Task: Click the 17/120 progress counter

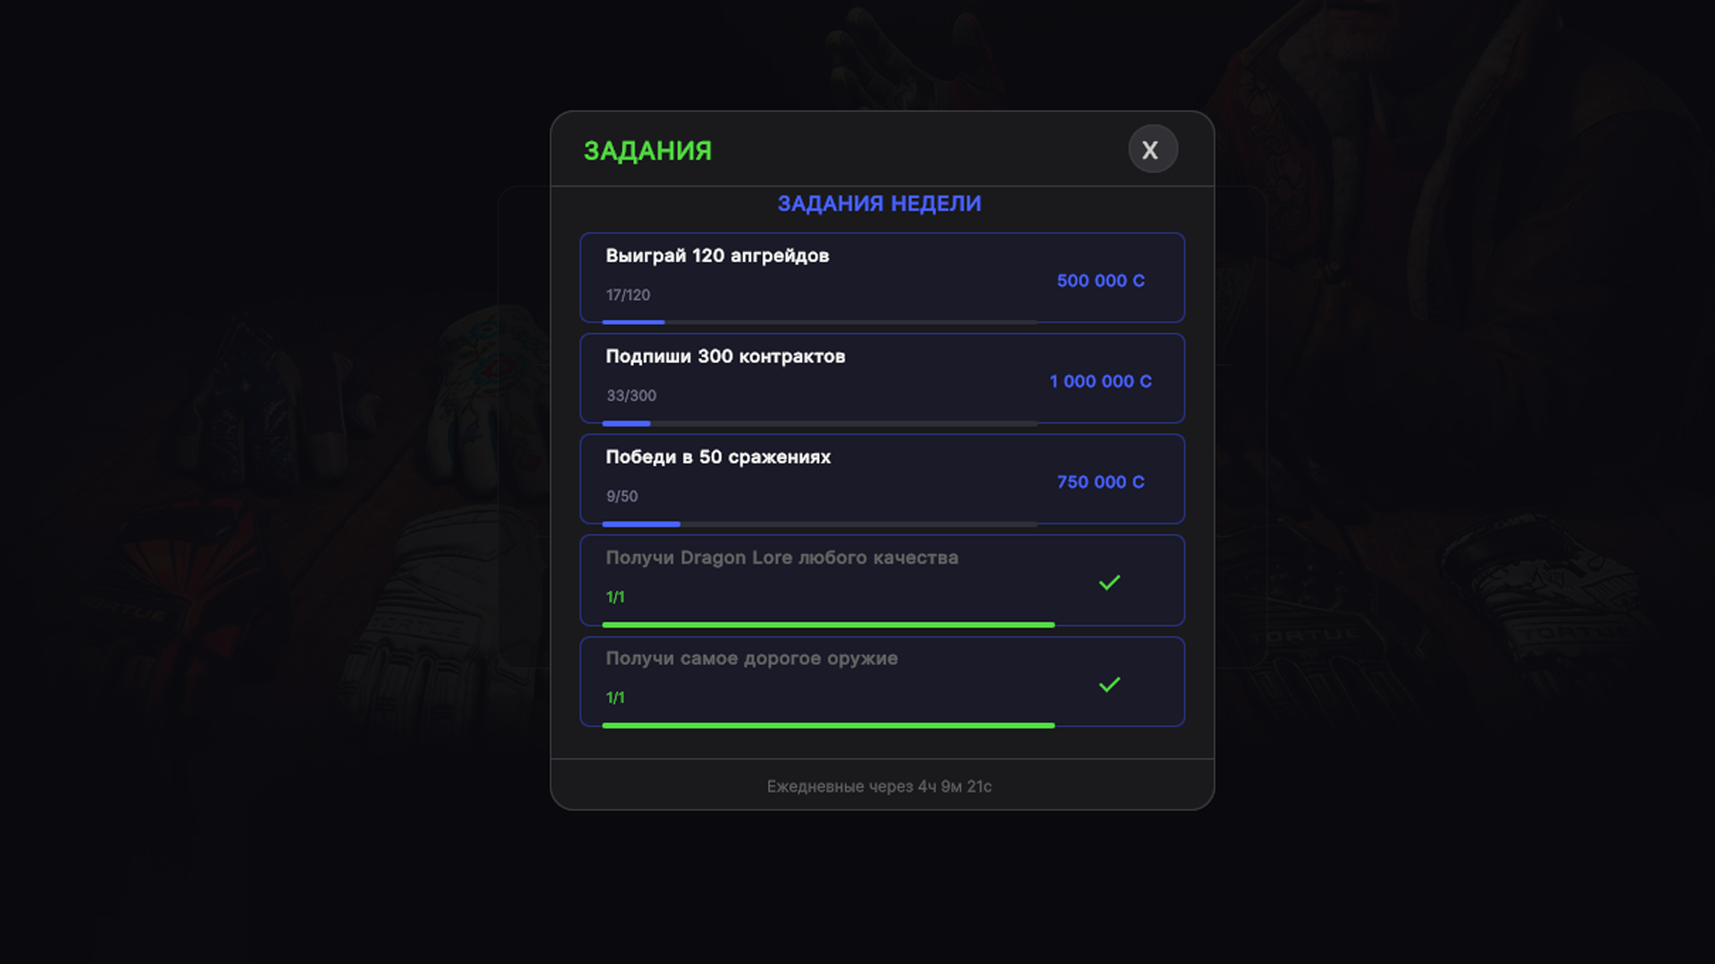Action: tap(627, 295)
